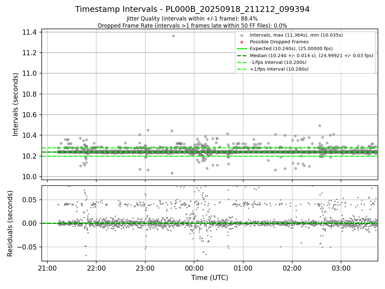Click the red Possible Dropped Frames legend marker
This screenshot has width=385, height=289.
[x=242, y=42]
